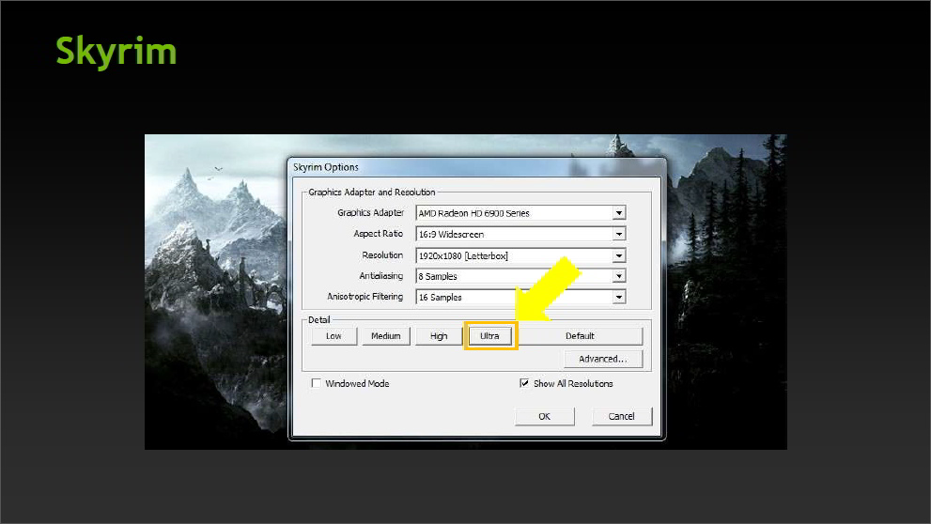The height and width of the screenshot is (524, 931).
Task: Open the Anisotropic Filtering dropdown arrow
Action: coord(619,297)
